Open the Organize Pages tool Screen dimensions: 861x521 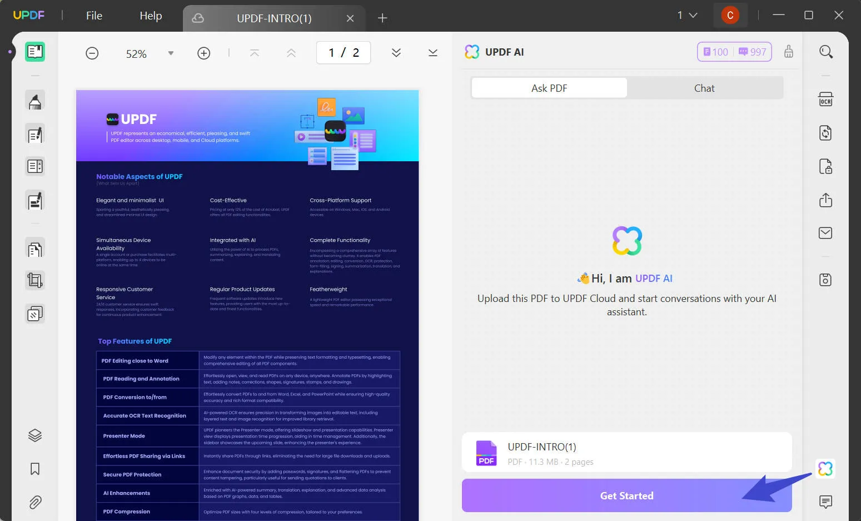(35, 166)
